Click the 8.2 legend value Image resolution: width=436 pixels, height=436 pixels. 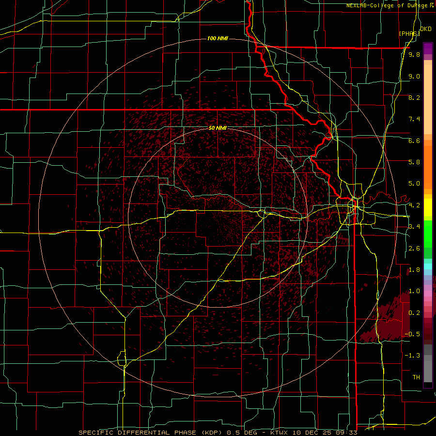point(414,97)
